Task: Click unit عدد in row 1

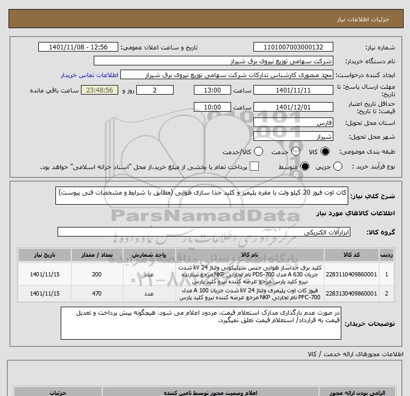Action: (x=149, y=274)
